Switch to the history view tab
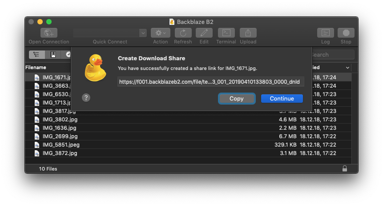 coord(66,54)
